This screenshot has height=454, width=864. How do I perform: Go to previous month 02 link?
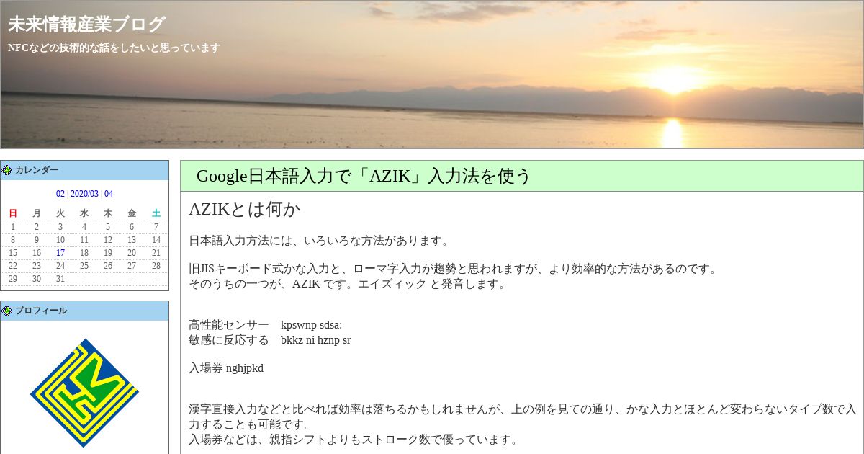60,194
